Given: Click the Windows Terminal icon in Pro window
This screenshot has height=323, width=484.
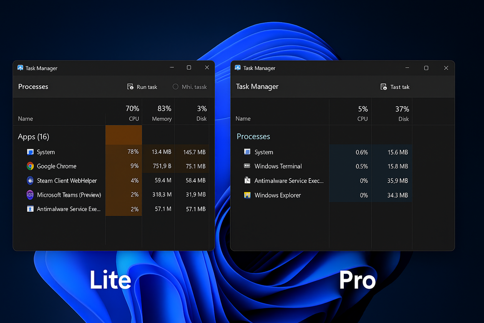Looking at the screenshot, I should (247, 166).
